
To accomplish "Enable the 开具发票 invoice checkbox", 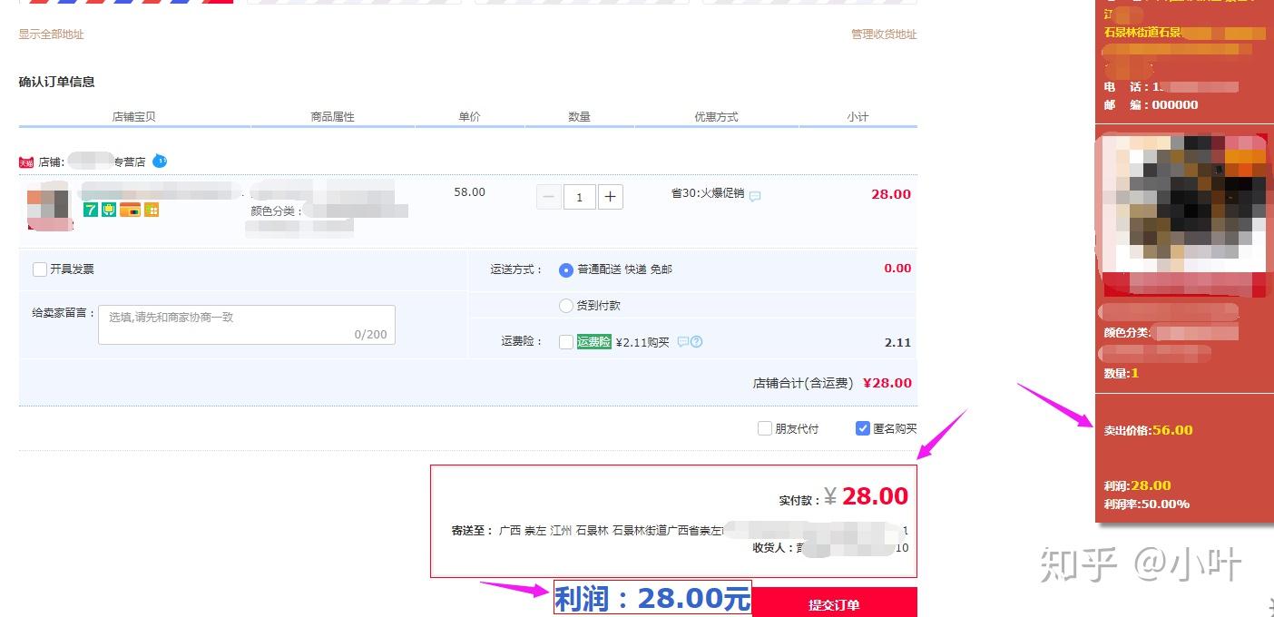I will coord(40,269).
